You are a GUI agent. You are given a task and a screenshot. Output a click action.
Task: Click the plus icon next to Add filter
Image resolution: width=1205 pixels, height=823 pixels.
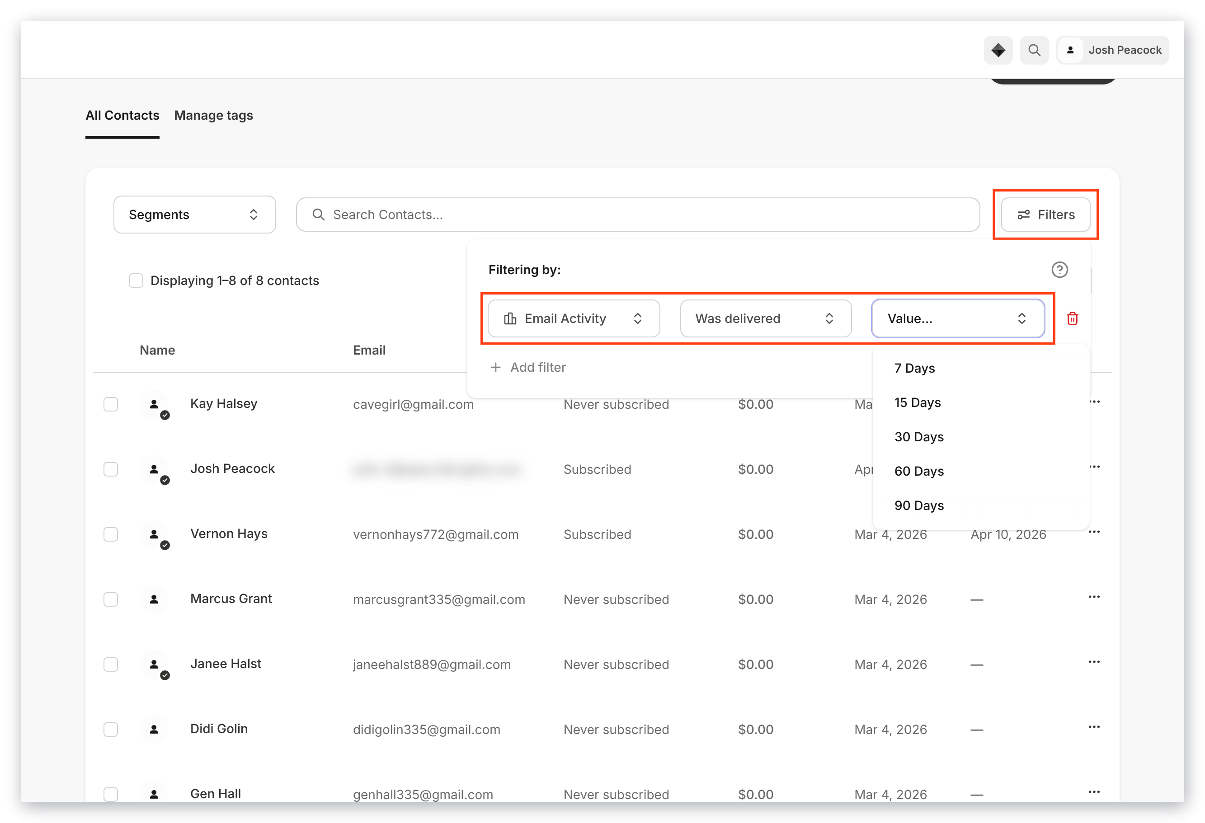point(496,367)
